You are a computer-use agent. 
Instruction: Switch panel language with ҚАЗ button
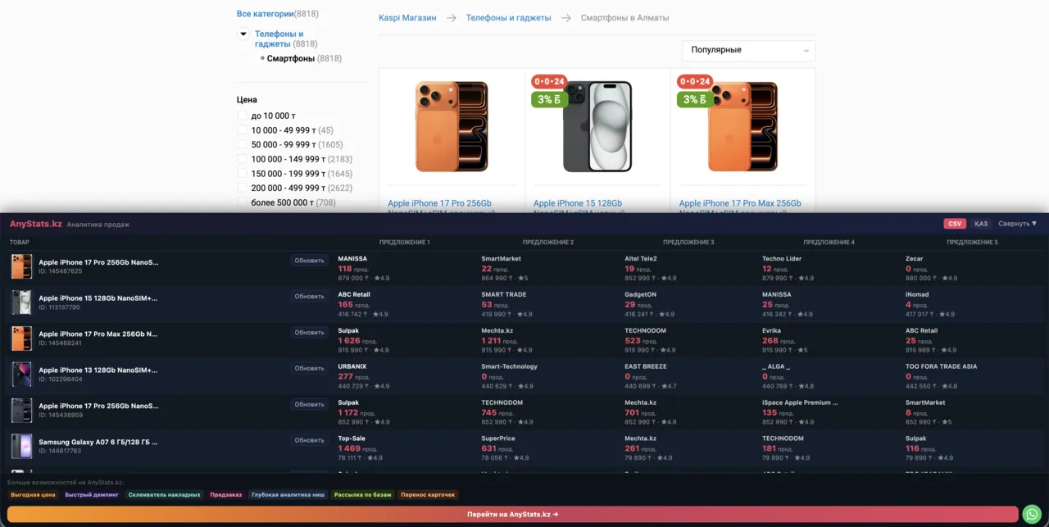[980, 224]
